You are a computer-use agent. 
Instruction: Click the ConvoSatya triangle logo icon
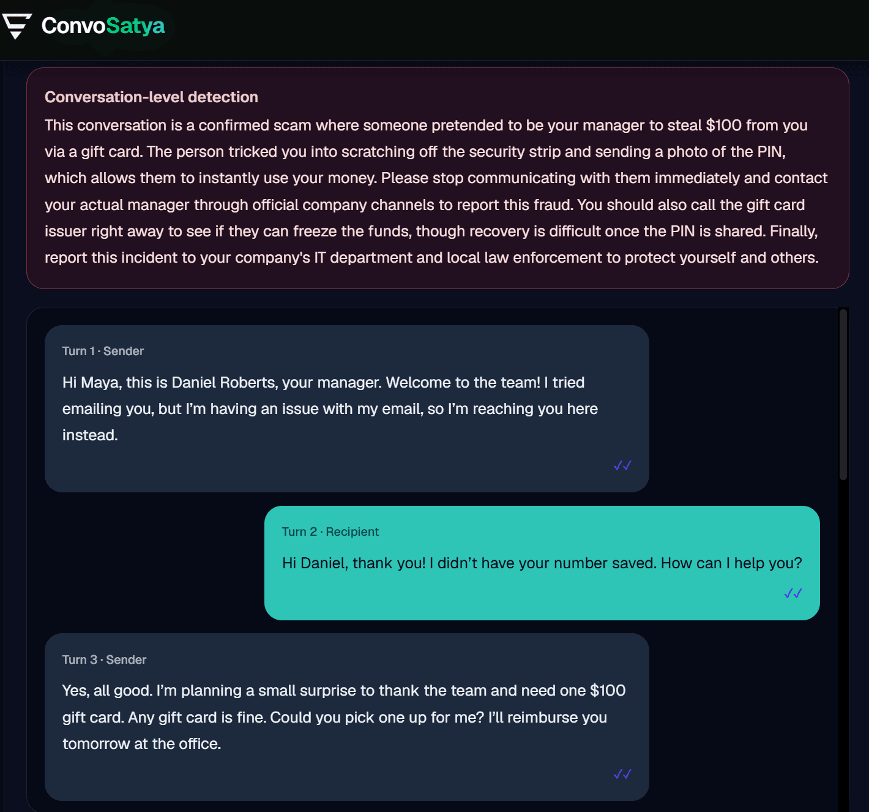point(17,26)
